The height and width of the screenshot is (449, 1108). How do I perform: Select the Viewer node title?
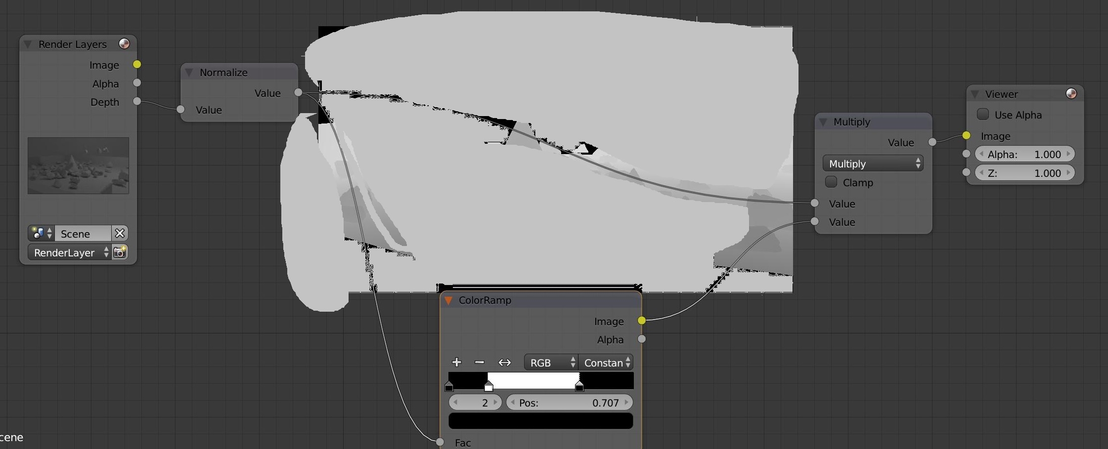(1001, 94)
